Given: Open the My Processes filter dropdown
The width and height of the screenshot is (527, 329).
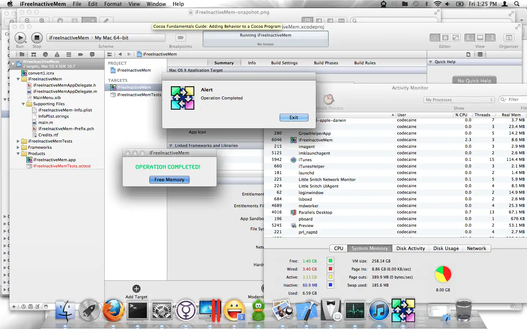Looking at the screenshot, I should coord(459,100).
